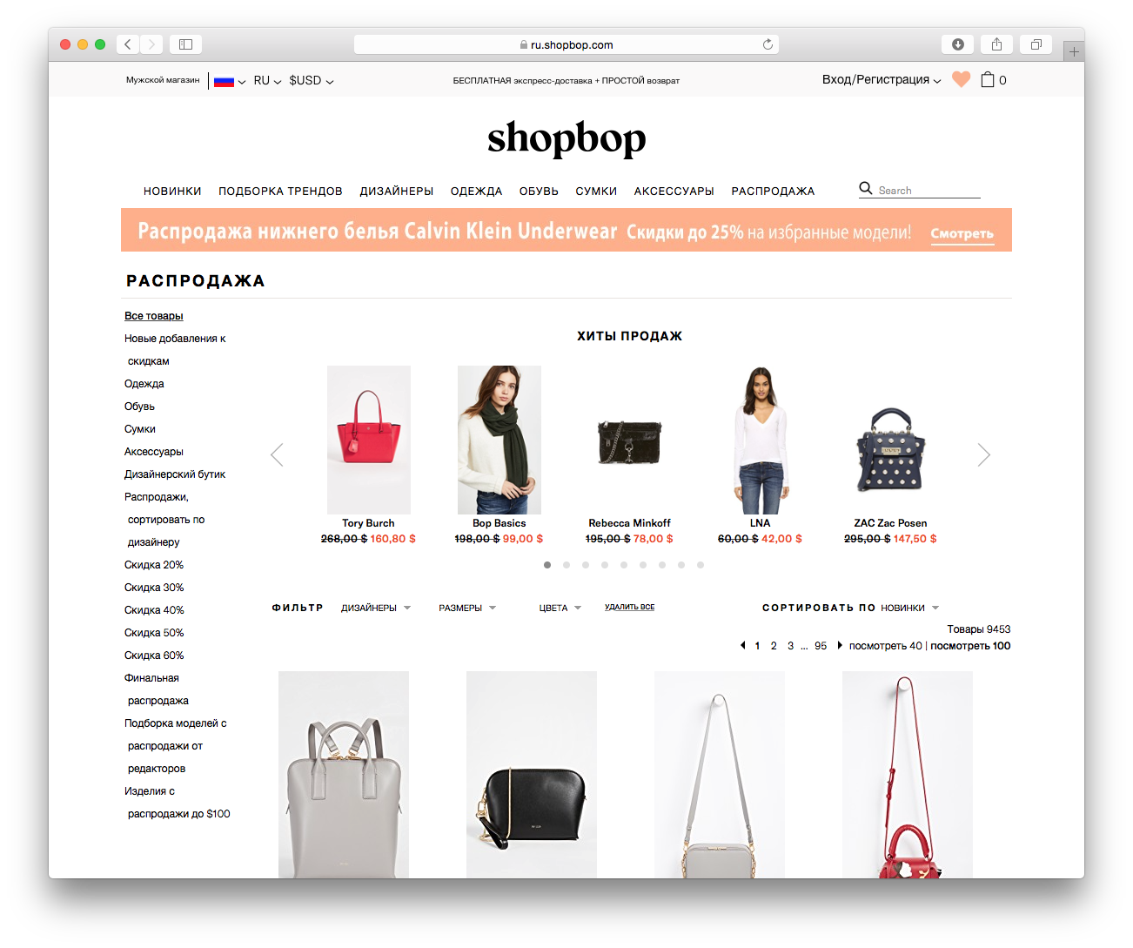
Task: Expand the ДИЗАЙНЕРЫ filter dropdown
Action: pos(376,608)
